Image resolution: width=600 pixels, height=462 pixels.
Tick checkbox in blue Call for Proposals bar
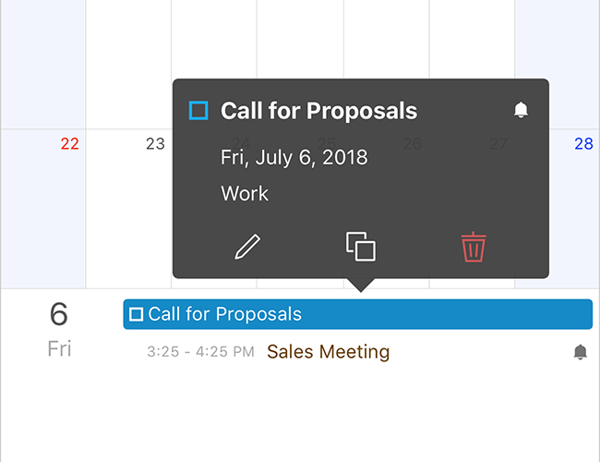pyautogui.click(x=137, y=314)
